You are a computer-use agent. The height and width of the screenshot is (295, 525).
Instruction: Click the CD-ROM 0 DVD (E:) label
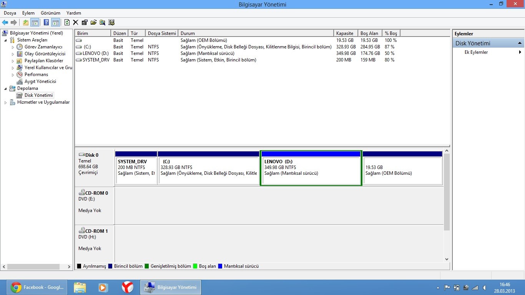95,206
